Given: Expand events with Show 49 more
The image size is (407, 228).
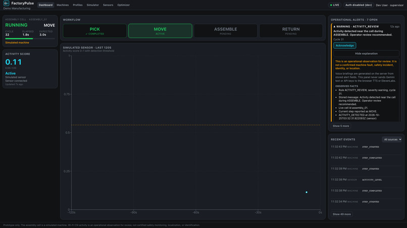Looking at the screenshot, I should pyautogui.click(x=341, y=214).
